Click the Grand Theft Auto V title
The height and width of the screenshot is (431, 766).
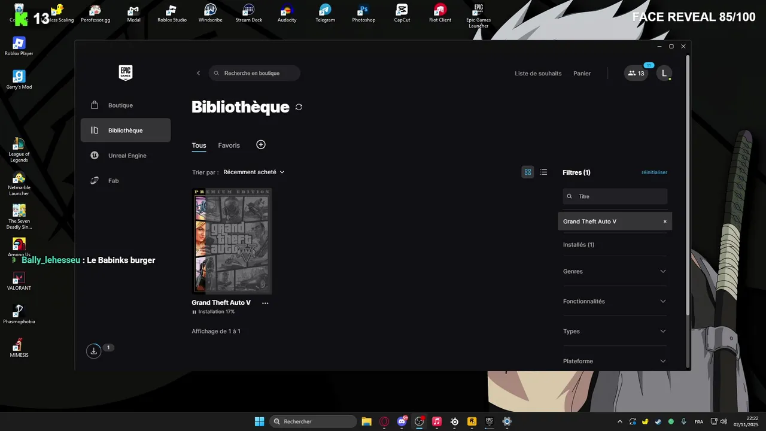click(x=221, y=303)
